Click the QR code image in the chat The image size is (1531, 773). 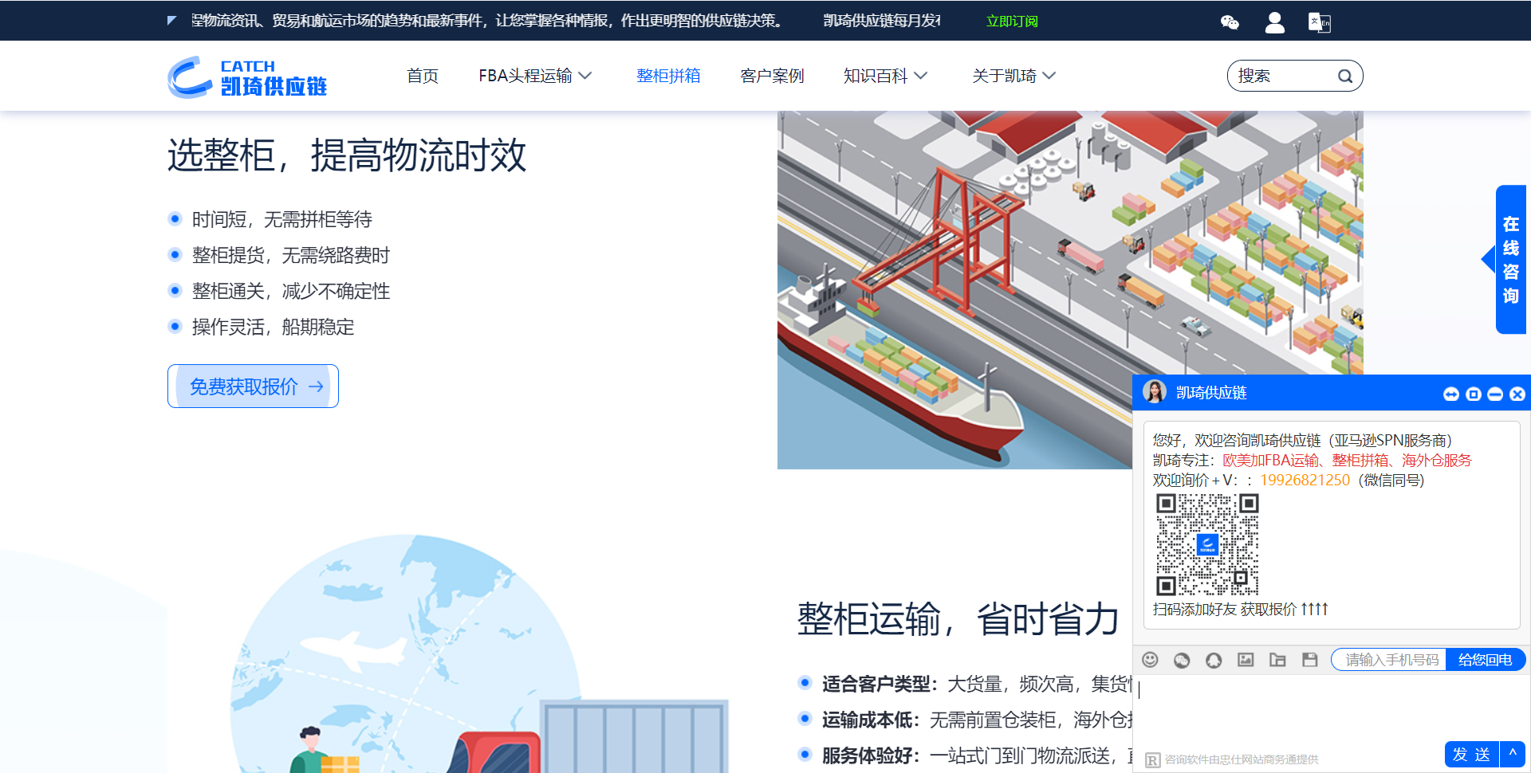click(1207, 544)
